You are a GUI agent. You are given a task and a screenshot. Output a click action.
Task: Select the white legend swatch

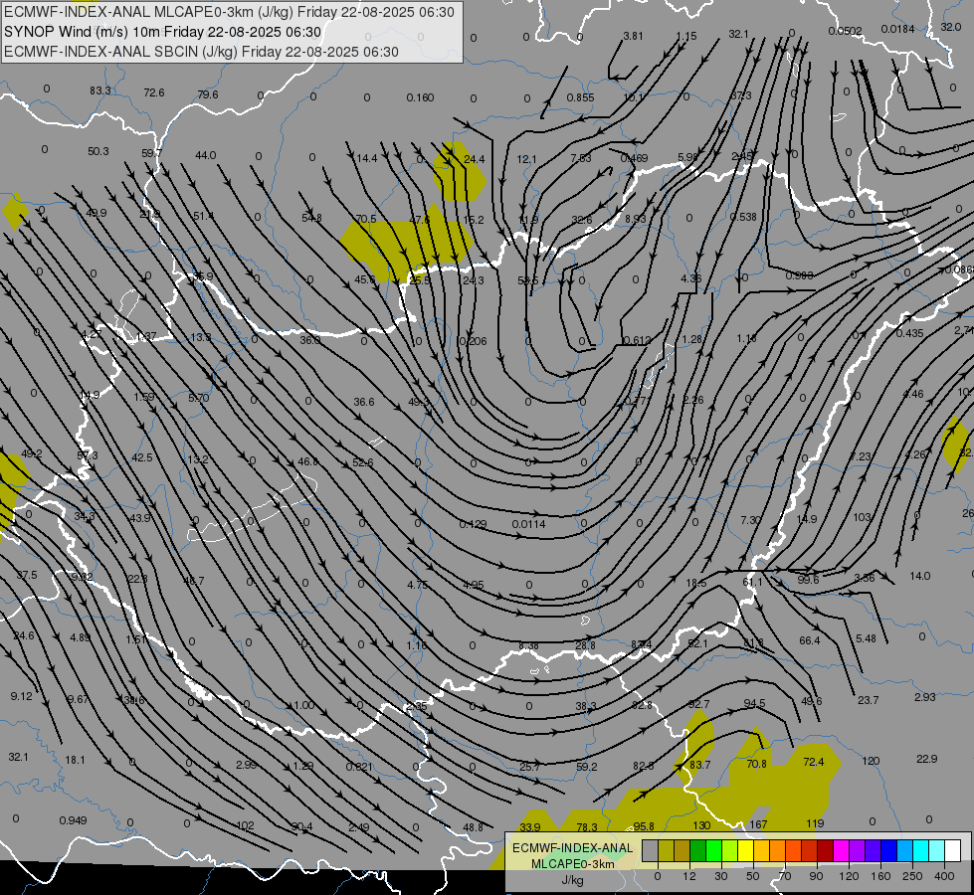pyautogui.click(x=952, y=851)
